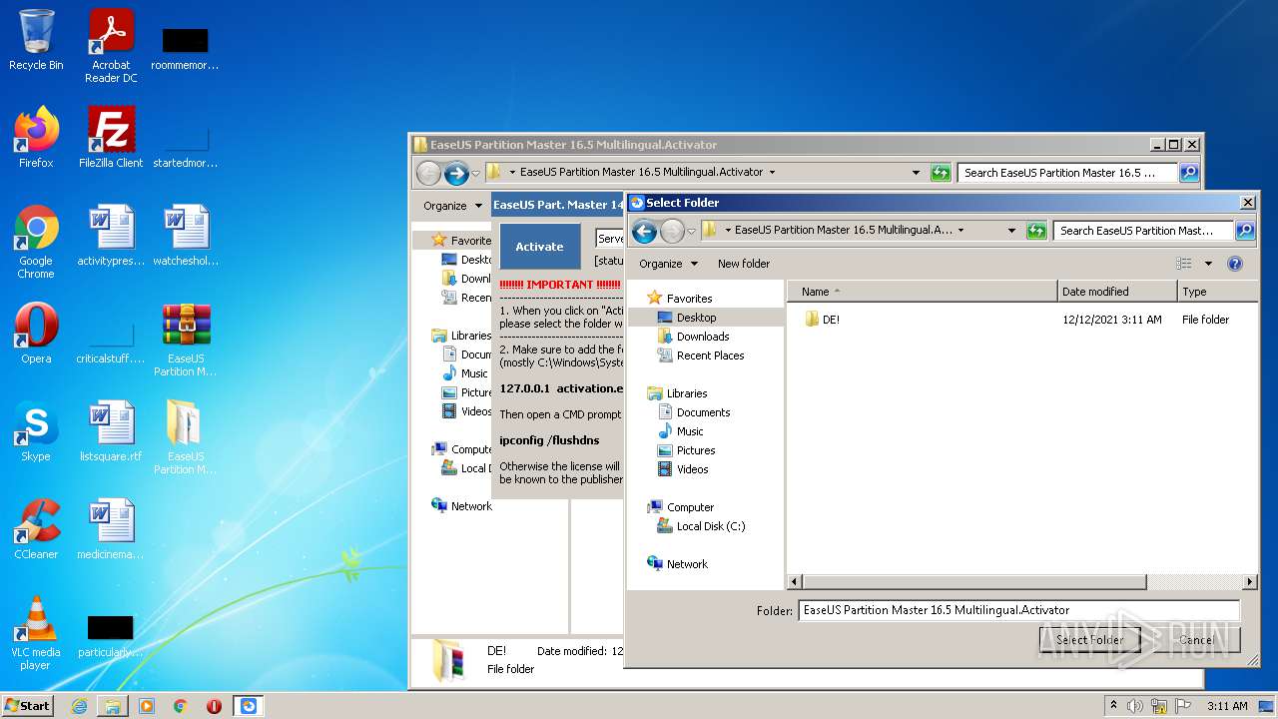Open Internet Explorer from taskbar
Viewport: 1278px width, 719px height.
[79, 706]
